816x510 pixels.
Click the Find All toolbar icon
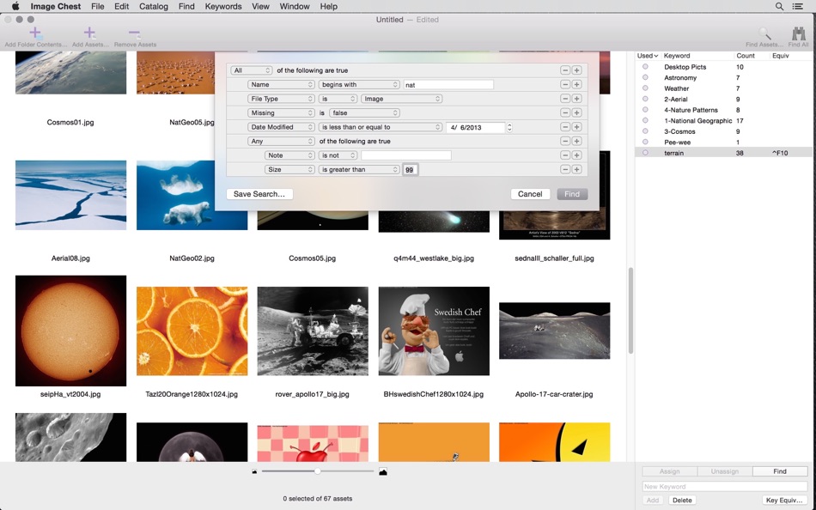[x=798, y=33]
